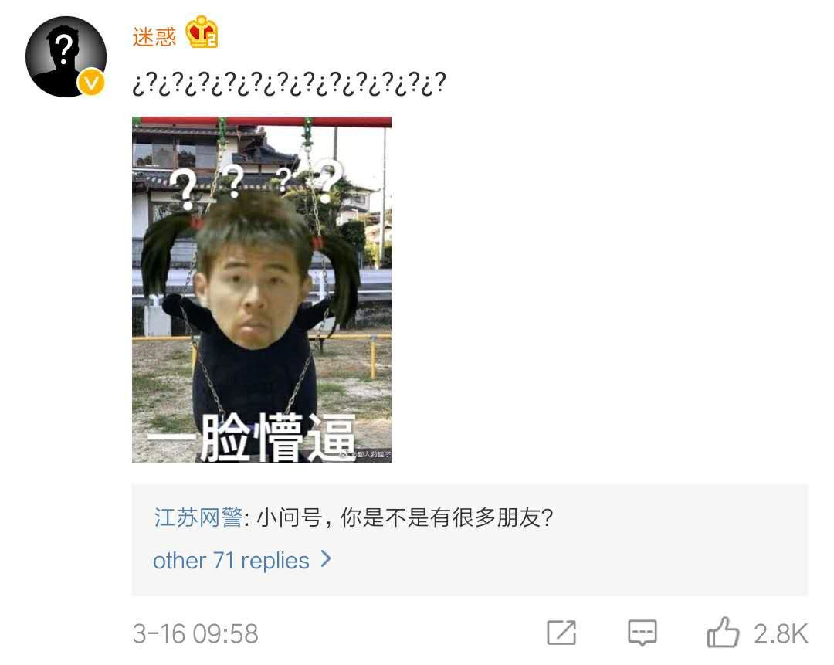Open the swing meme image

click(262, 290)
